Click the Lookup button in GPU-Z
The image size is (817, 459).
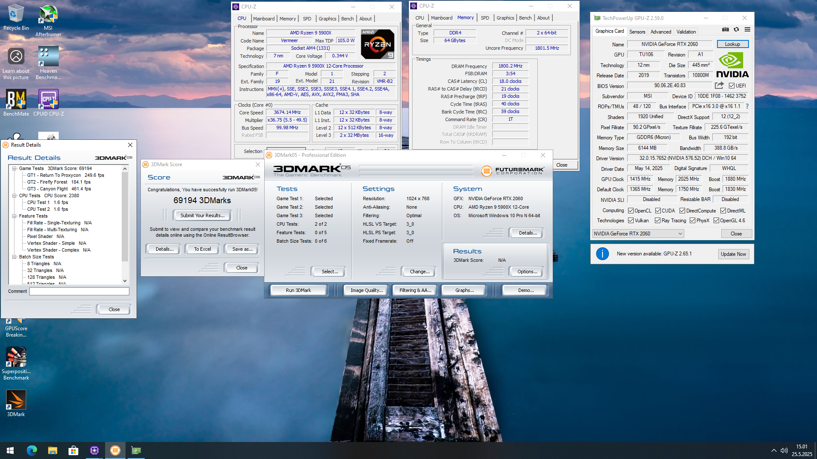click(x=732, y=44)
